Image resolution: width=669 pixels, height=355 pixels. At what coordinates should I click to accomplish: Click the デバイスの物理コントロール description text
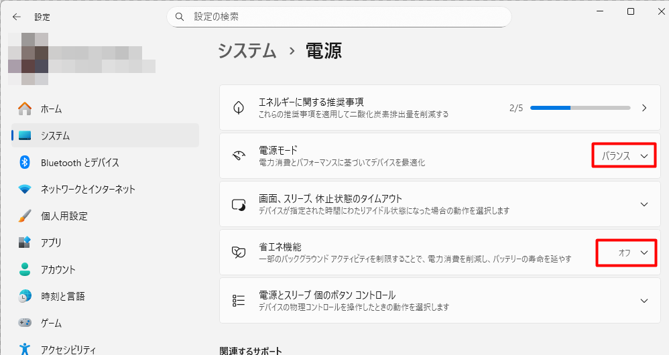tap(354, 307)
